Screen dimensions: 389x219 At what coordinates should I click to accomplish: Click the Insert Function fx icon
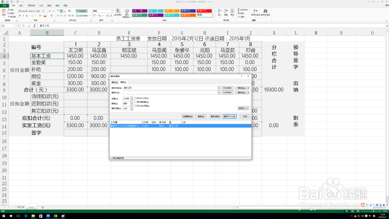pos(35,26)
